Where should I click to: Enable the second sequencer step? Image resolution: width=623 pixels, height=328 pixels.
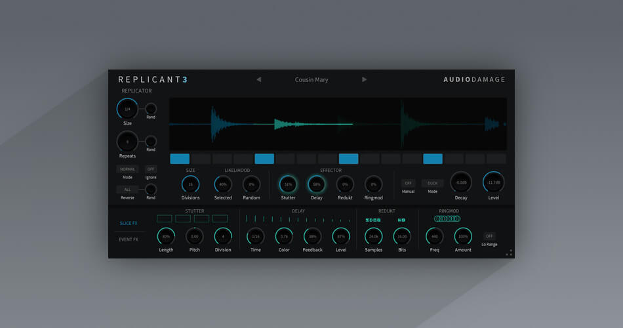pos(201,159)
